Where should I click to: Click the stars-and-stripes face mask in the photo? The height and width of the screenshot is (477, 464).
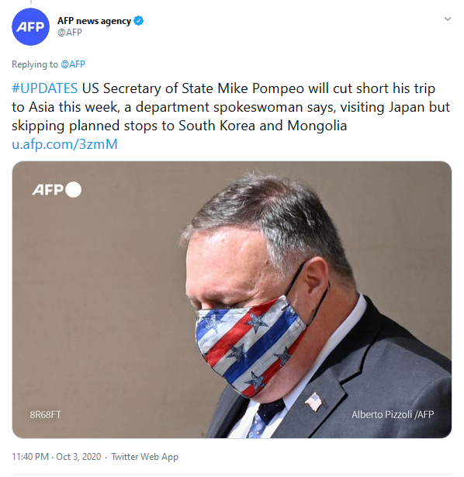(250, 345)
